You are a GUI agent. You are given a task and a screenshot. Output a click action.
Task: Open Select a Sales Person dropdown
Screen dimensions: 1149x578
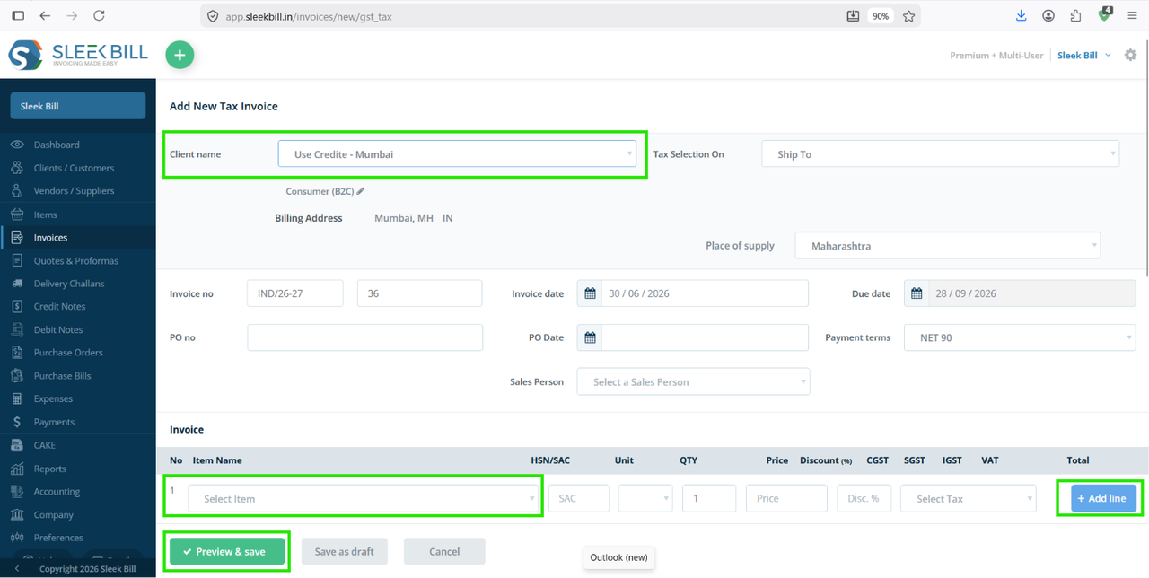(693, 381)
